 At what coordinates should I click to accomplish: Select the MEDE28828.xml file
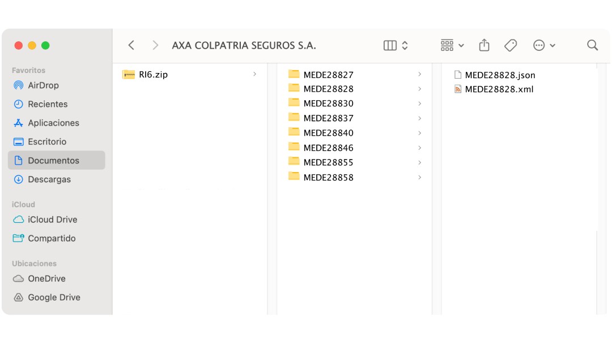pyautogui.click(x=499, y=89)
